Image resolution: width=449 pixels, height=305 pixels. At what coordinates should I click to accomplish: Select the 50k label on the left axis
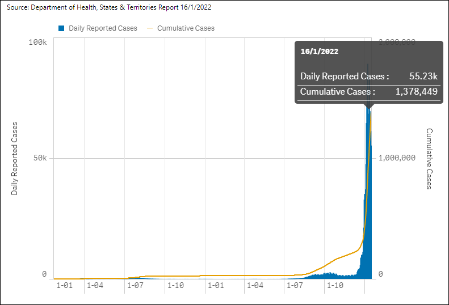pyautogui.click(x=40, y=158)
